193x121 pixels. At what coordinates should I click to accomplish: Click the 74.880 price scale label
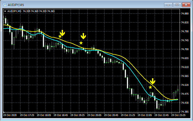tap(185, 14)
